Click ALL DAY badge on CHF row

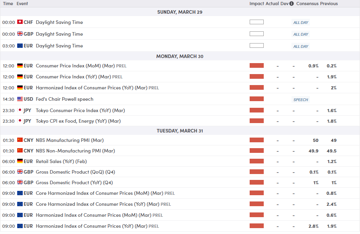click(301, 23)
